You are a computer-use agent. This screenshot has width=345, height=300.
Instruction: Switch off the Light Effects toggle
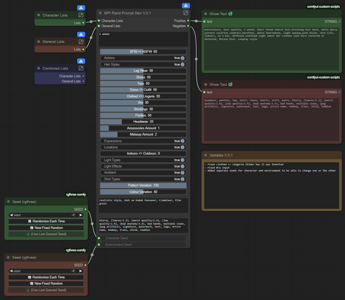183,166
